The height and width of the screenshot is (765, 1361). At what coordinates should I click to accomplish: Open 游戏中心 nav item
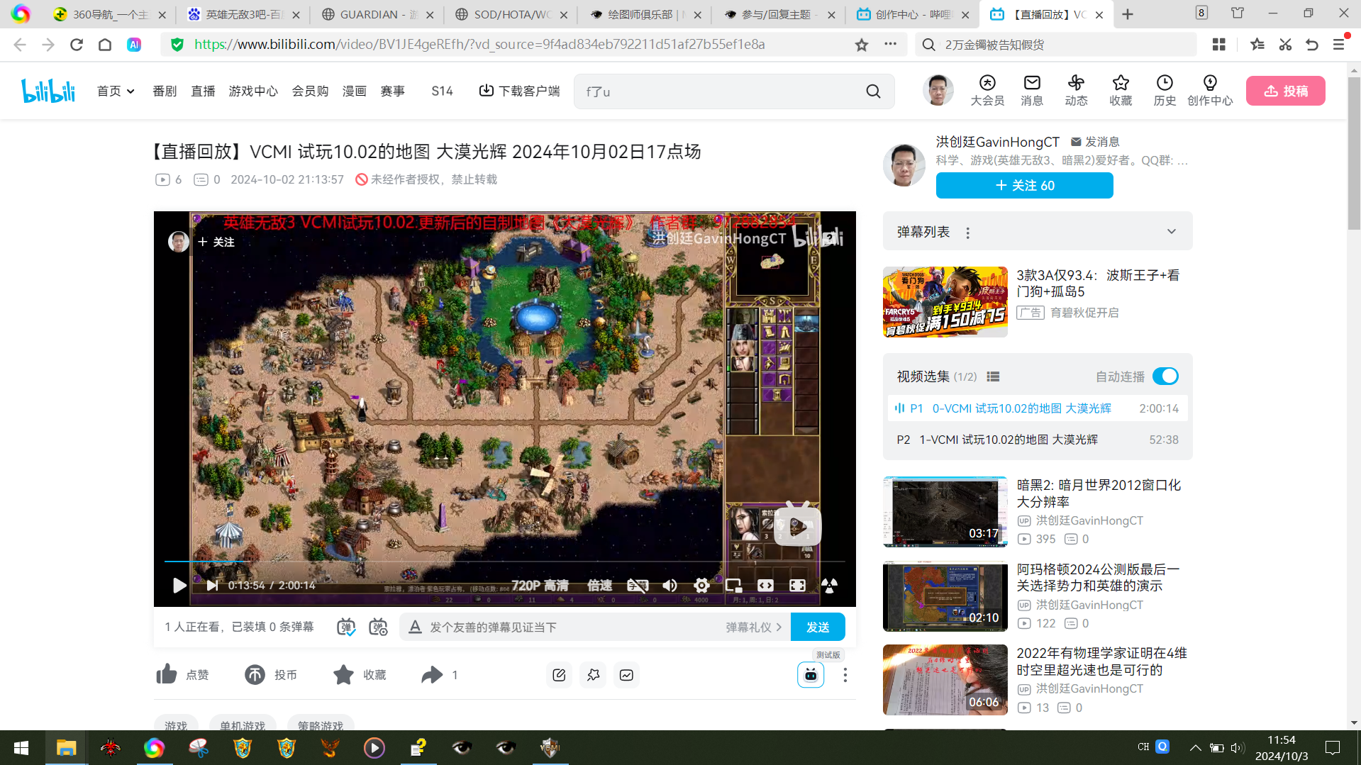253,91
